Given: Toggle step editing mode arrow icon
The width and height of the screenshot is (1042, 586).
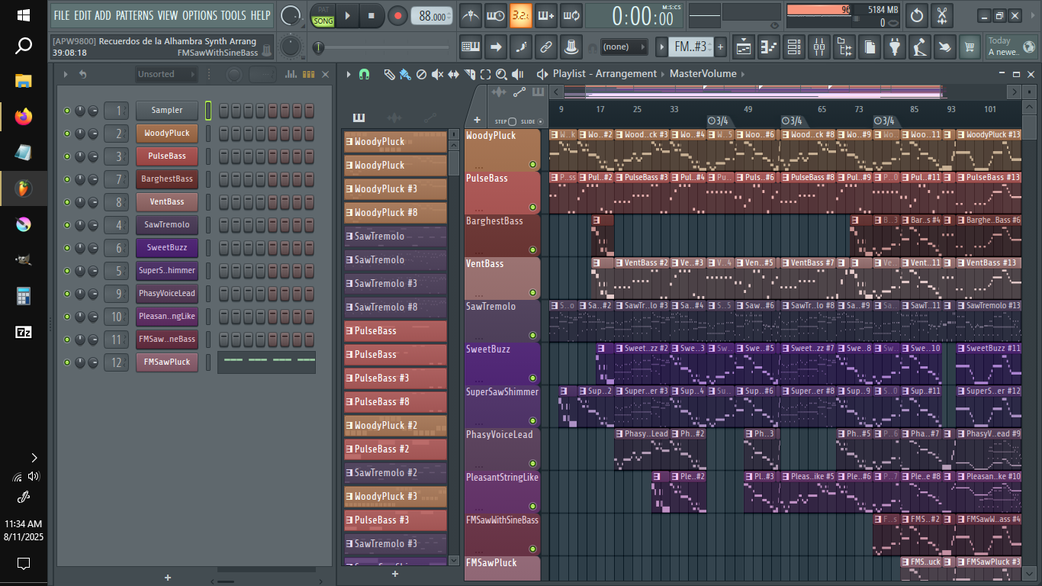Looking at the screenshot, I should [496, 47].
